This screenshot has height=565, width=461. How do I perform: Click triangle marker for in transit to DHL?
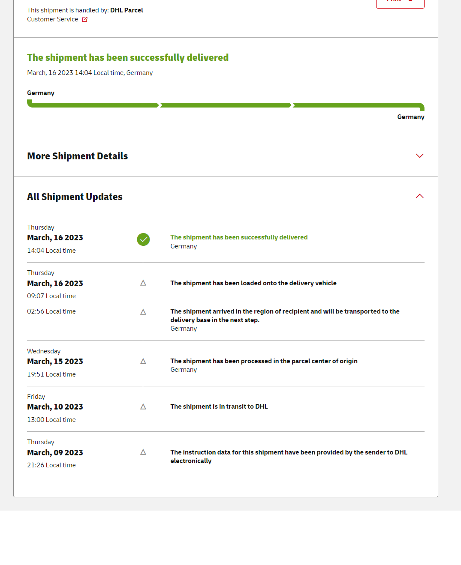tap(143, 407)
